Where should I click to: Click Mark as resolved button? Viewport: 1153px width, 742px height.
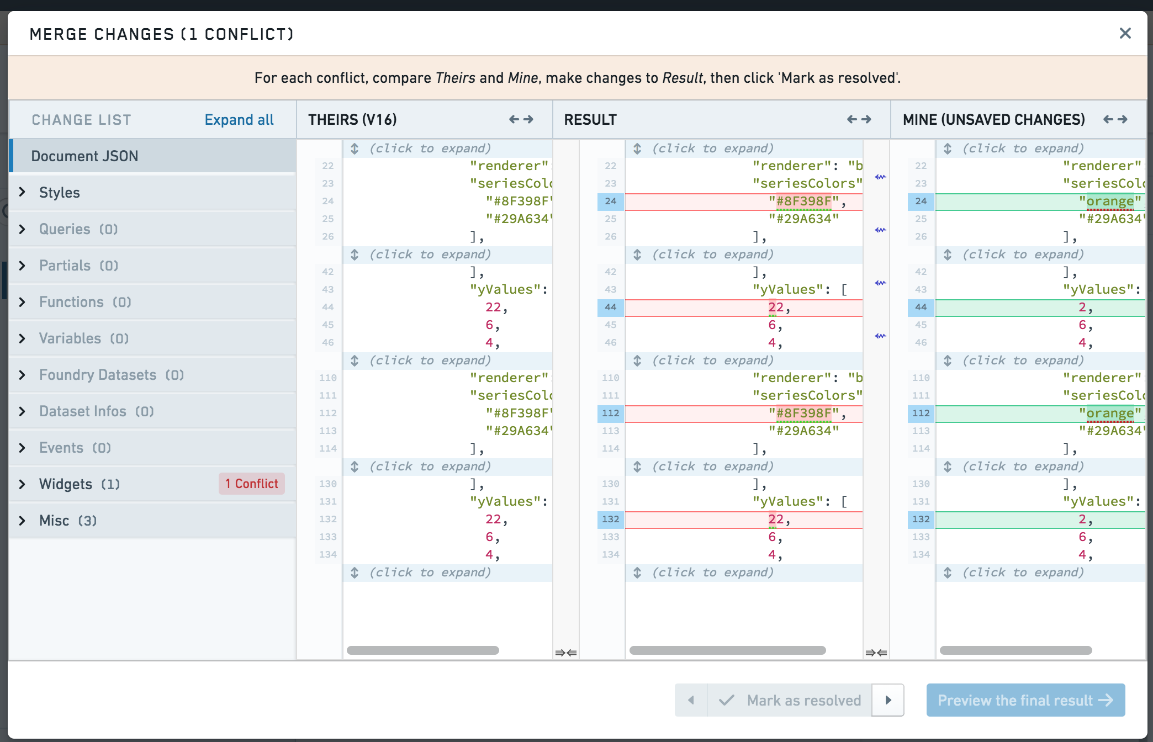pos(790,700)
